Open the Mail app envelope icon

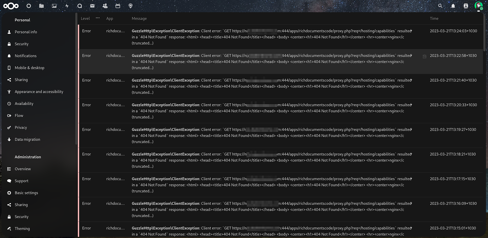coord(92,6)
